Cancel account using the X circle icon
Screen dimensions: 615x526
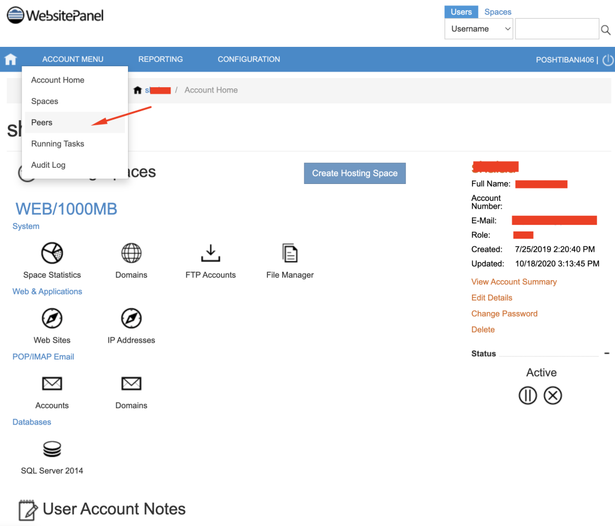553,396
